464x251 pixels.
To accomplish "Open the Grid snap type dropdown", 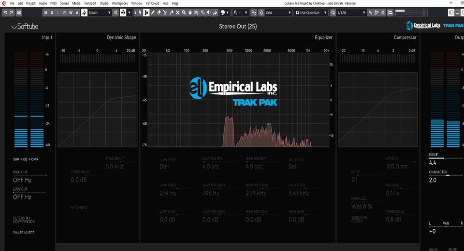I will pos(278,13).
